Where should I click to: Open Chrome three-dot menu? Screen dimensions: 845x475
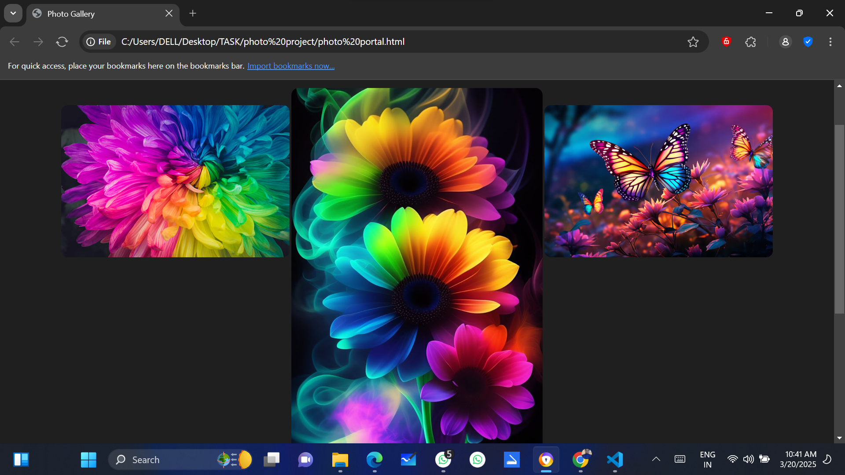[x=830, y=42]
